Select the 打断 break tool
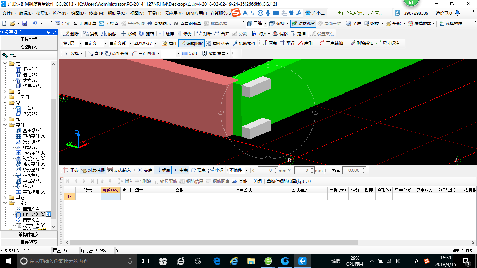This screenshot has height=268, width=477. (204, 33)
